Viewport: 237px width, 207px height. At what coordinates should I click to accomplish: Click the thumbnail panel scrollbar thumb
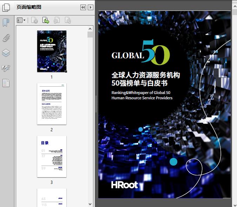[90, 35]
